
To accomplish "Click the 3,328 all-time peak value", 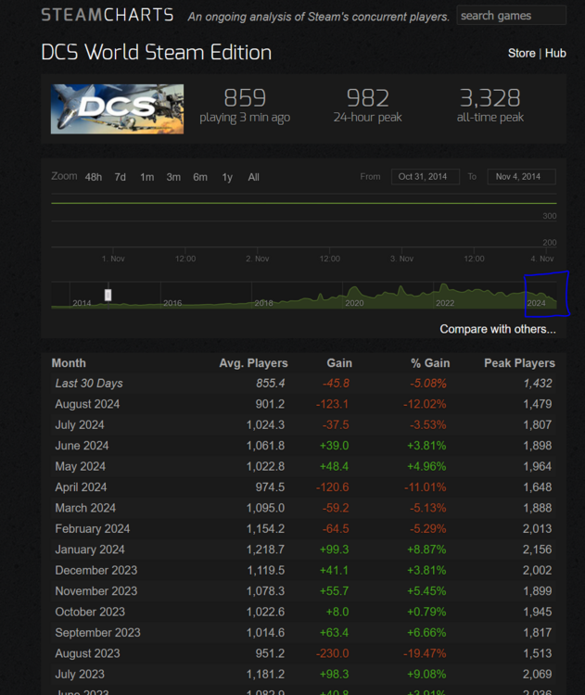I will [490, 98].
